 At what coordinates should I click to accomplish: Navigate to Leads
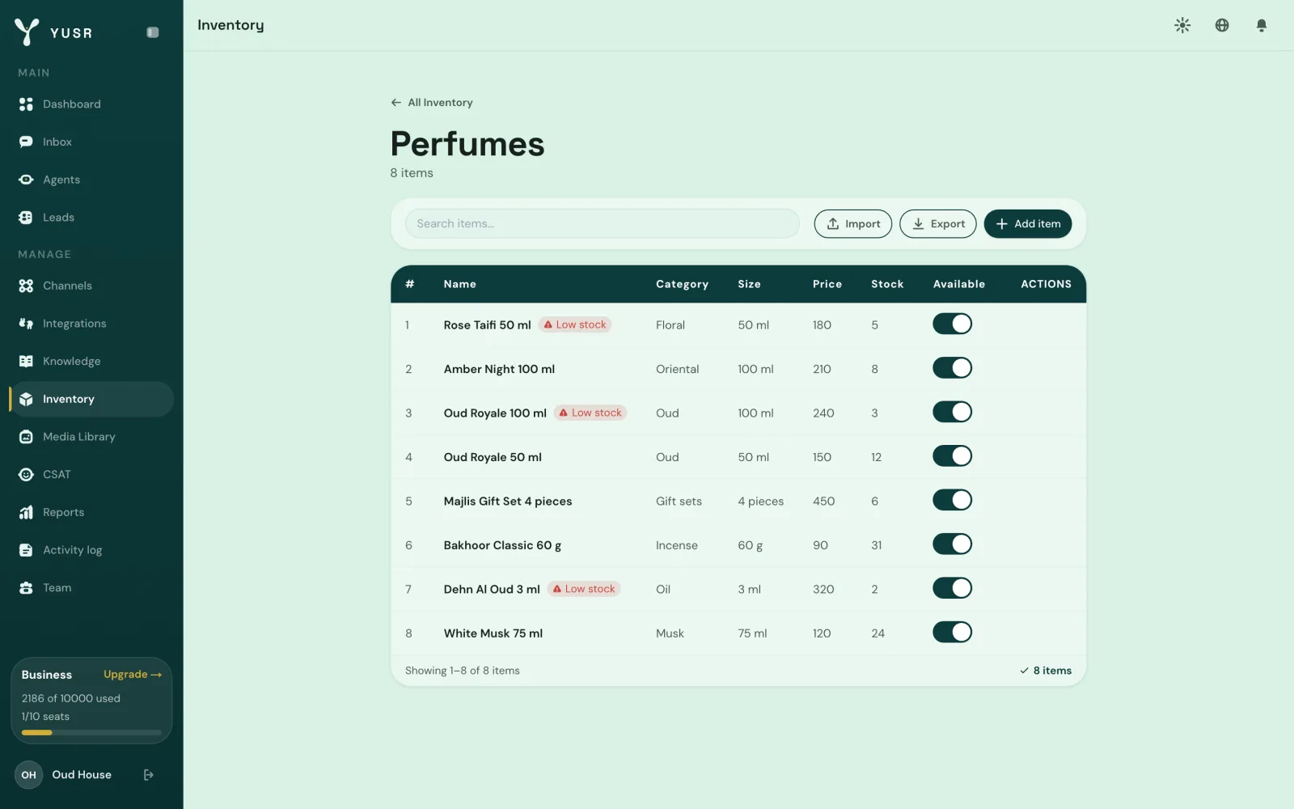coord(91,218)
